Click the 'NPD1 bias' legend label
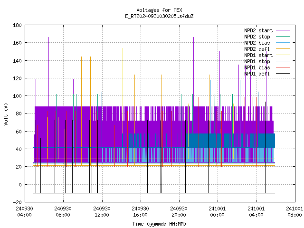 click(257, 67)
